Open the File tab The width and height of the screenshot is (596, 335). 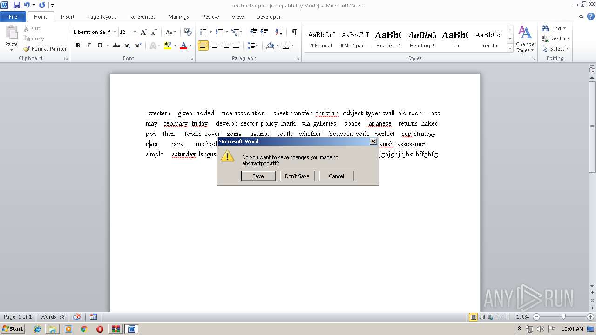pyautogui.click(x=13, y=17)
